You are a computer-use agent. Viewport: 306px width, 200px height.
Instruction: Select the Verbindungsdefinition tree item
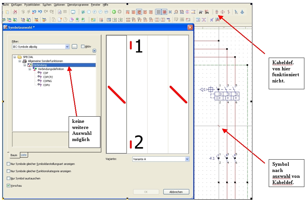click(x=51, y=69)
